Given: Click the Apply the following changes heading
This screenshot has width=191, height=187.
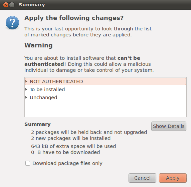Looking at the screenshot, I should pos(74,18).
